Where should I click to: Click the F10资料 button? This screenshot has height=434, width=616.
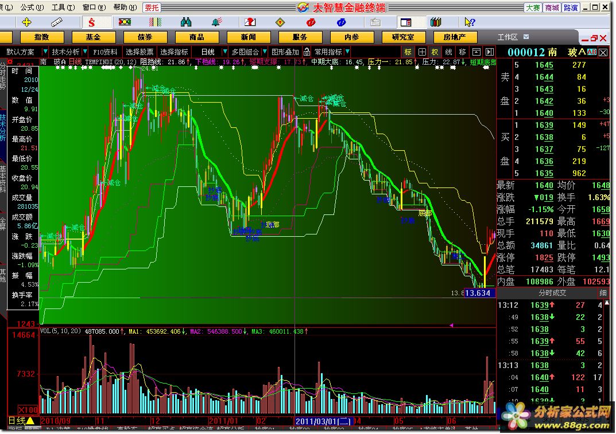(105, 52)
